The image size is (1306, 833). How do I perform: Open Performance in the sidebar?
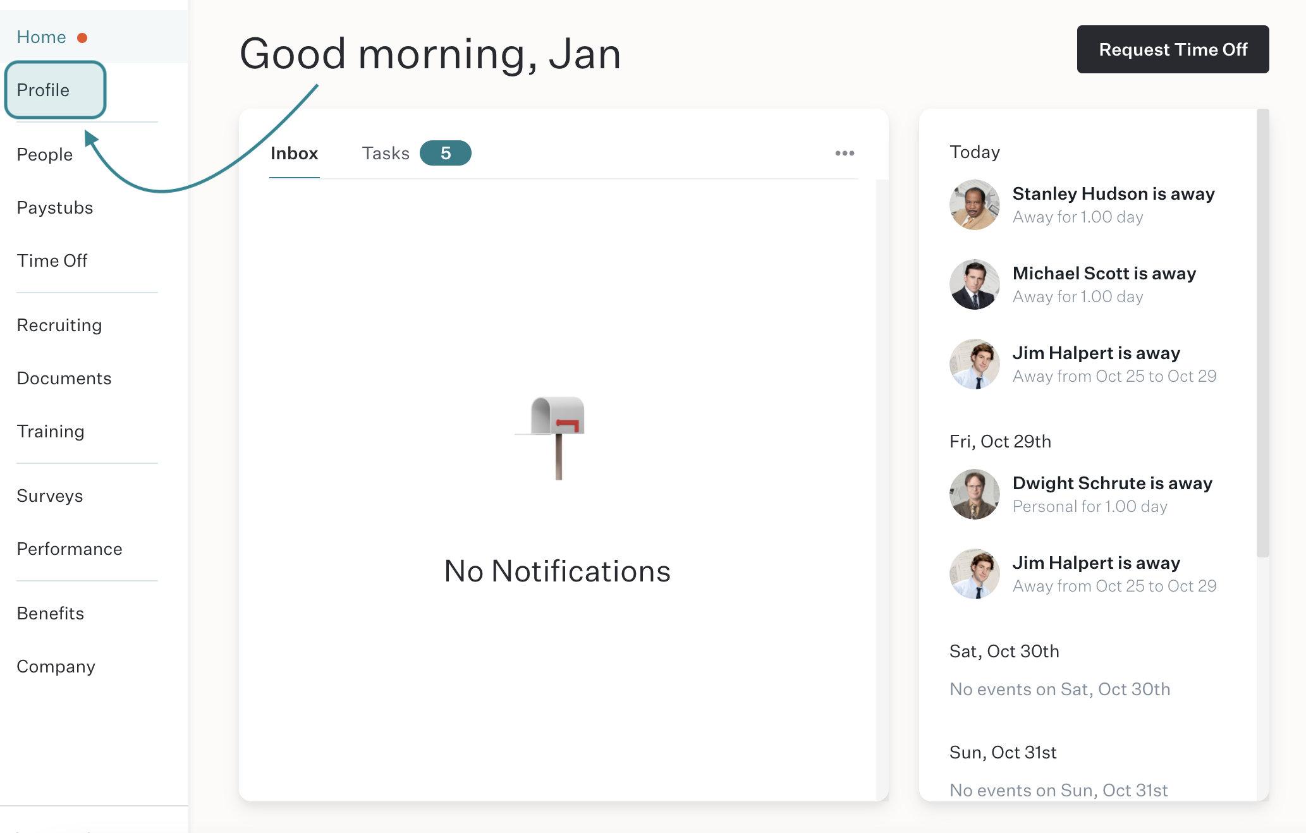70,549
